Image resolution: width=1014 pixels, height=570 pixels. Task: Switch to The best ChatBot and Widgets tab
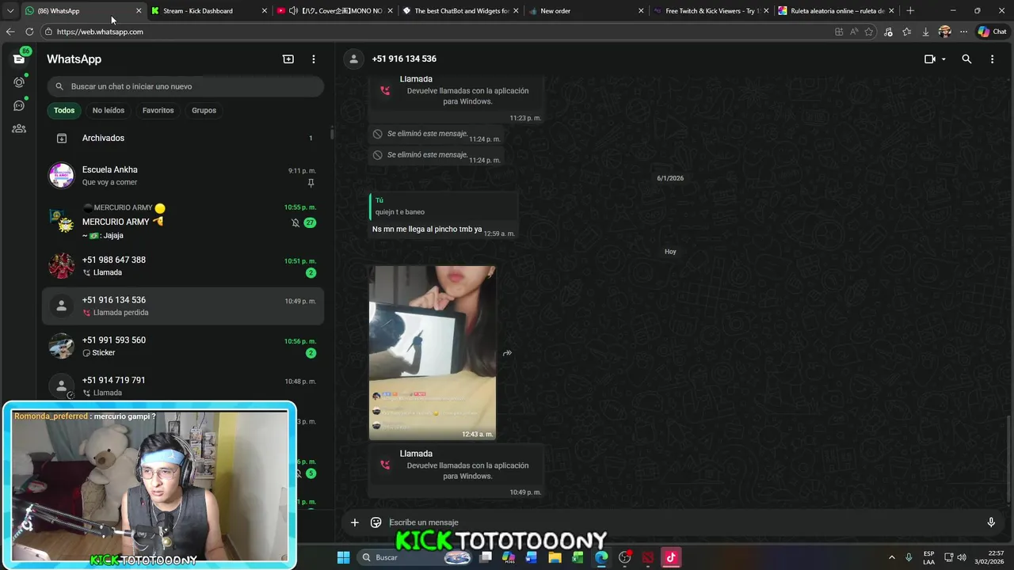(x=462, y=11)
